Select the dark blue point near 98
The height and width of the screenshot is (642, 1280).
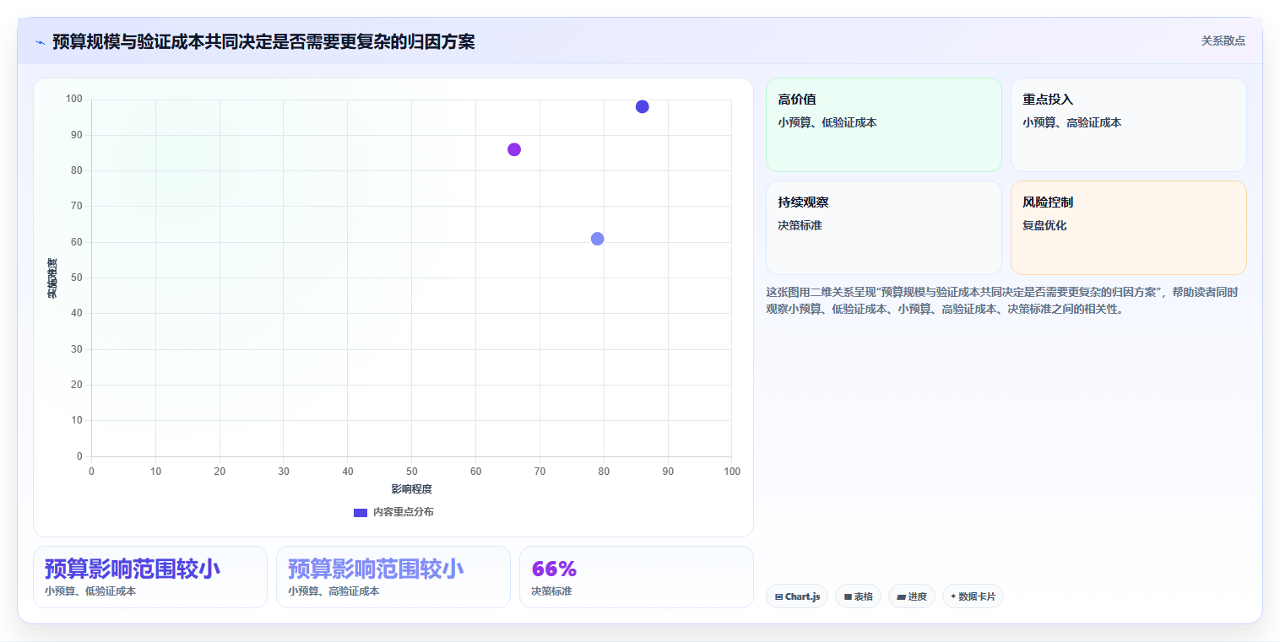[x=642, y=106]
